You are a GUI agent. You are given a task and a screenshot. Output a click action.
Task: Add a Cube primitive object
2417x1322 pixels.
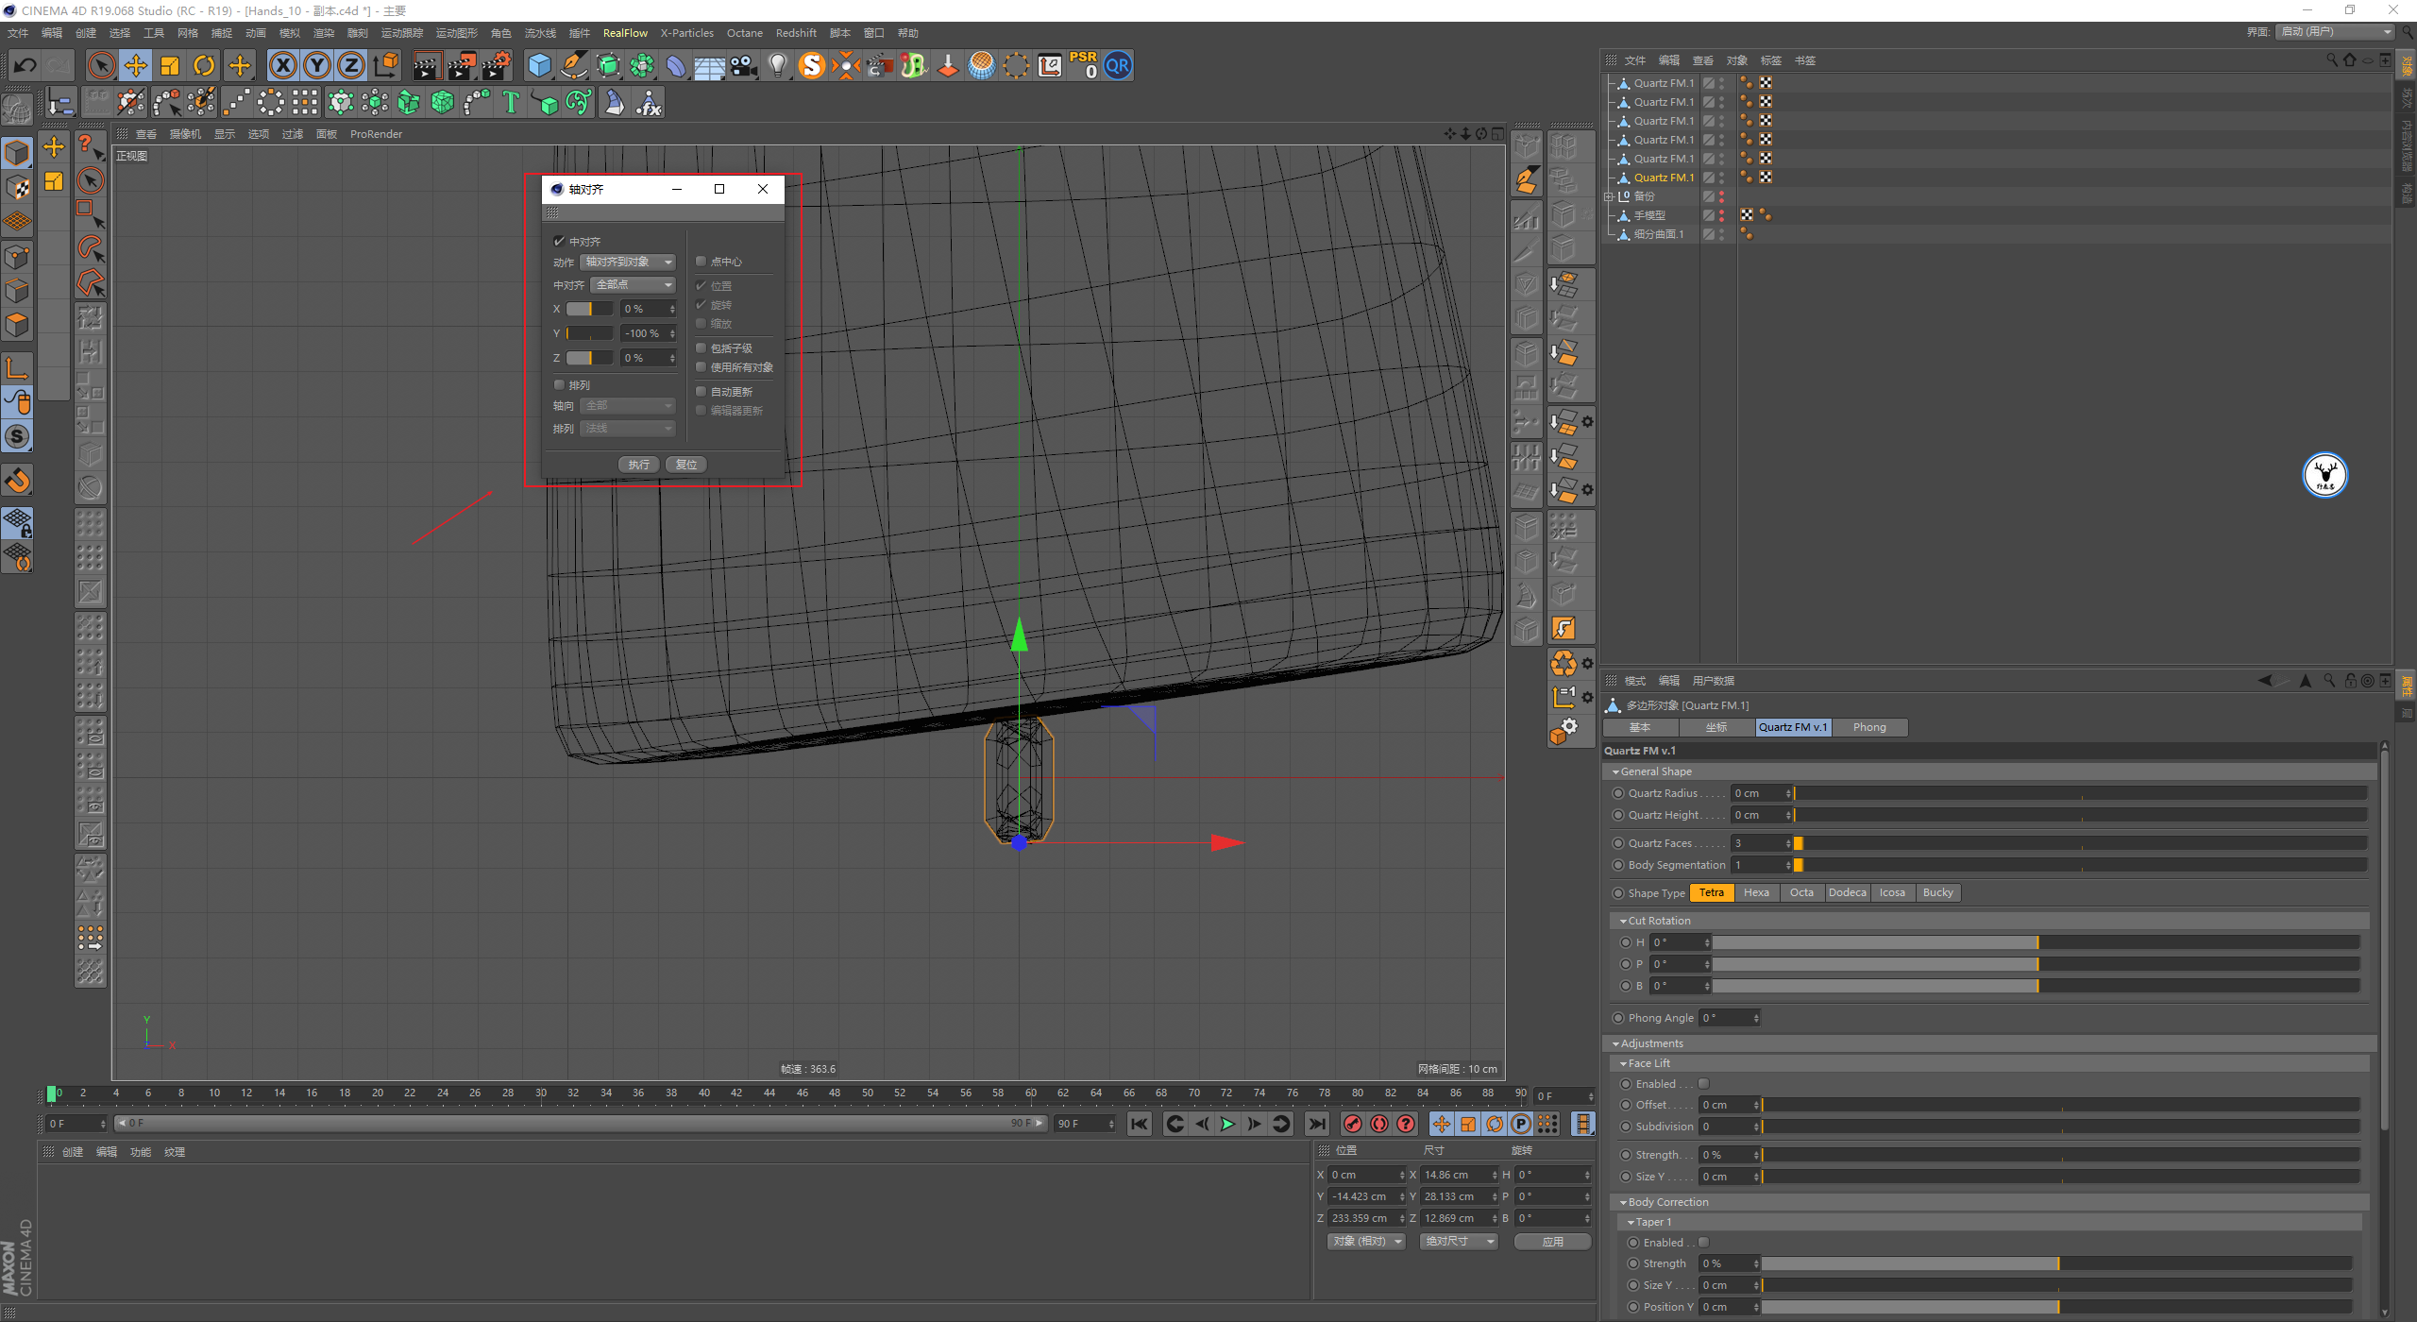[x=539, y=66]
